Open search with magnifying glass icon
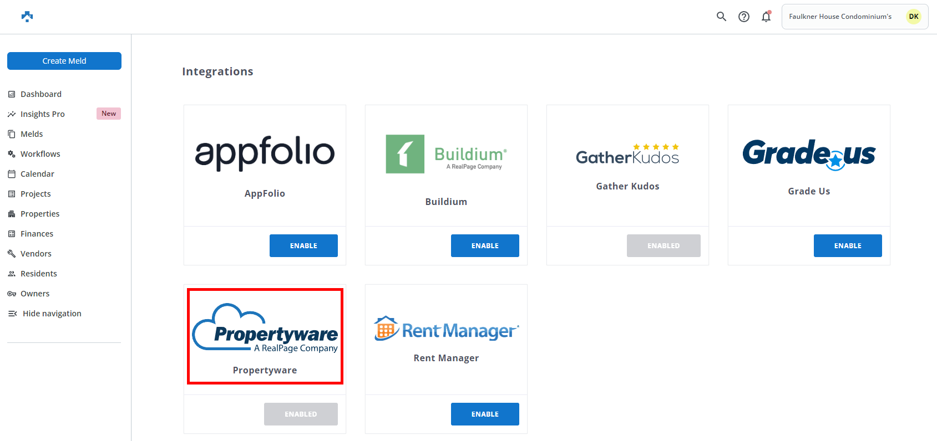 coord(721,17)
